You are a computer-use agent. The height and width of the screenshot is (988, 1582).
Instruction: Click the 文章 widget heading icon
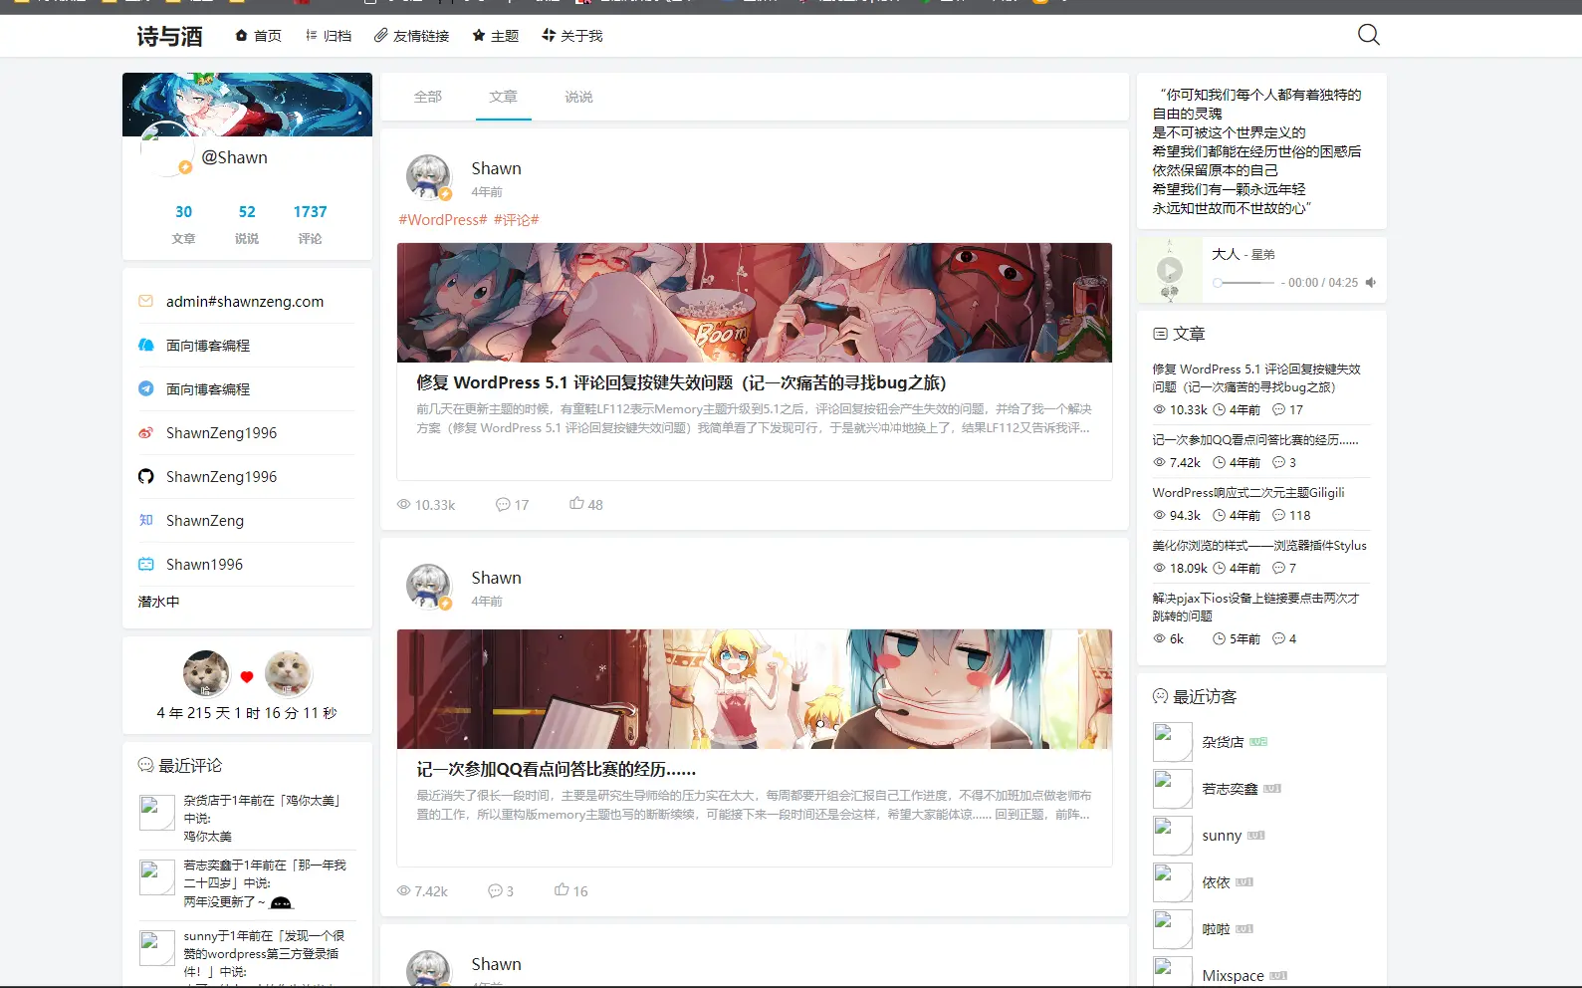[x=1160, y=334]
